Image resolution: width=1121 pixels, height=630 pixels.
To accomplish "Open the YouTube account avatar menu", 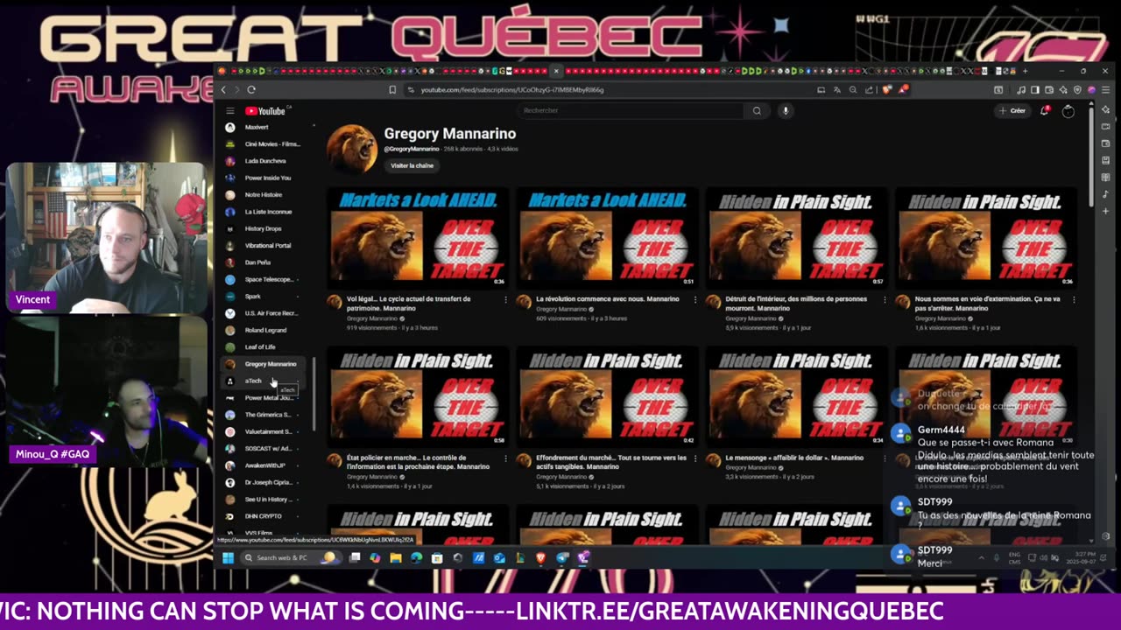I will [1068, 111].
